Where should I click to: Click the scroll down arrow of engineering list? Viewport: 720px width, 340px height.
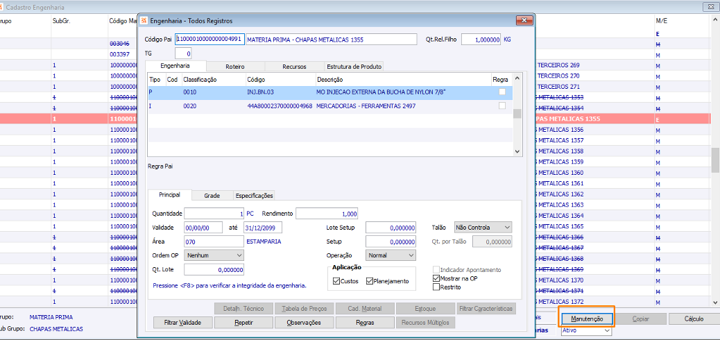(x=517, y=151)
